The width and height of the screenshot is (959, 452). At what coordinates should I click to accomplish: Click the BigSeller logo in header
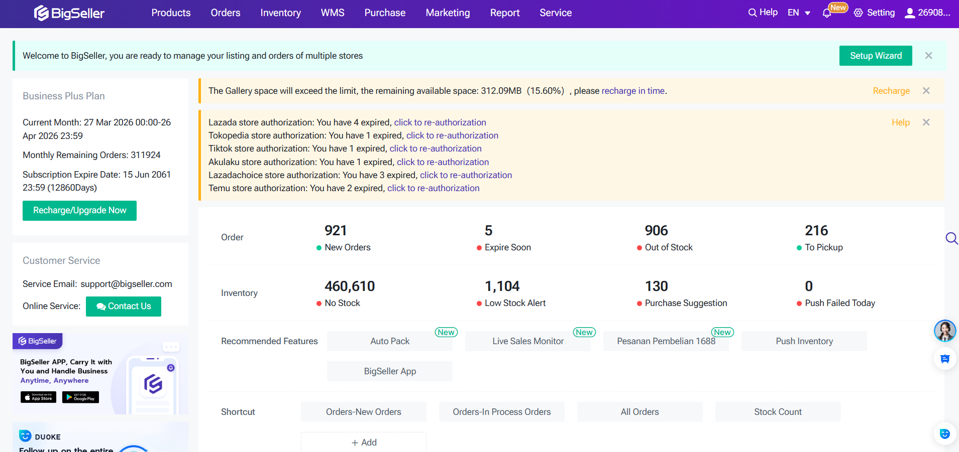pyautogui.click(x=69, y=13)
